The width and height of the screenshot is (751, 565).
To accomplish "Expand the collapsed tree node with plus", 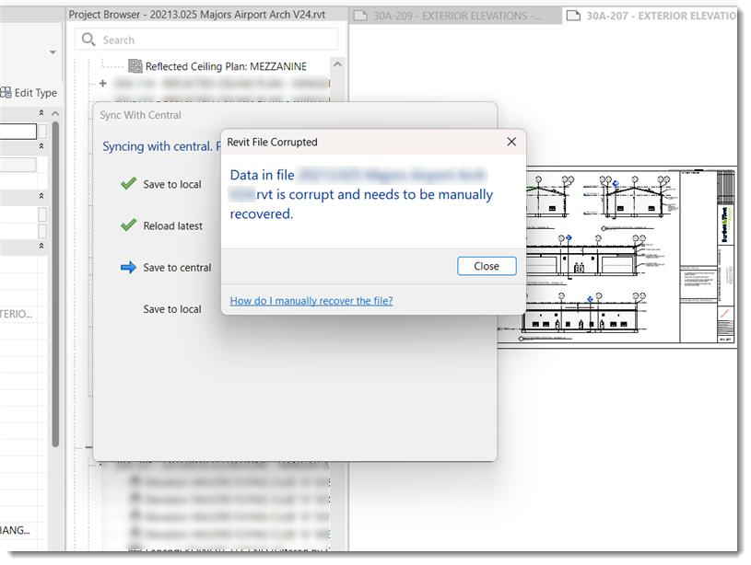I will pos(103,83).
